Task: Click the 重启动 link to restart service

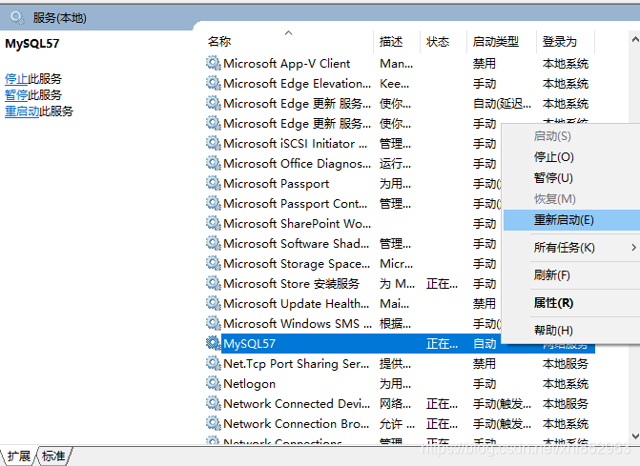Action: pyautogui.click(x=22, y=111)
